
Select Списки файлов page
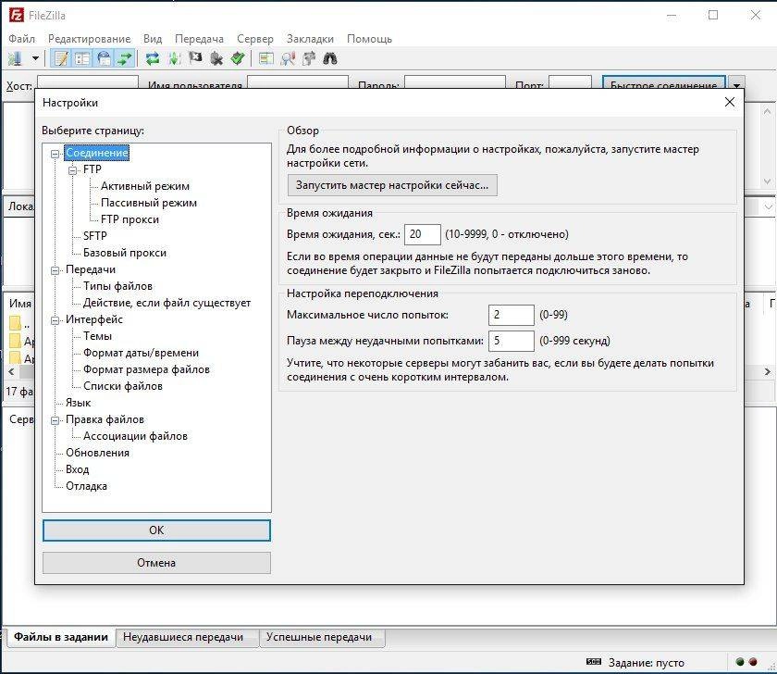click(123, 386)
